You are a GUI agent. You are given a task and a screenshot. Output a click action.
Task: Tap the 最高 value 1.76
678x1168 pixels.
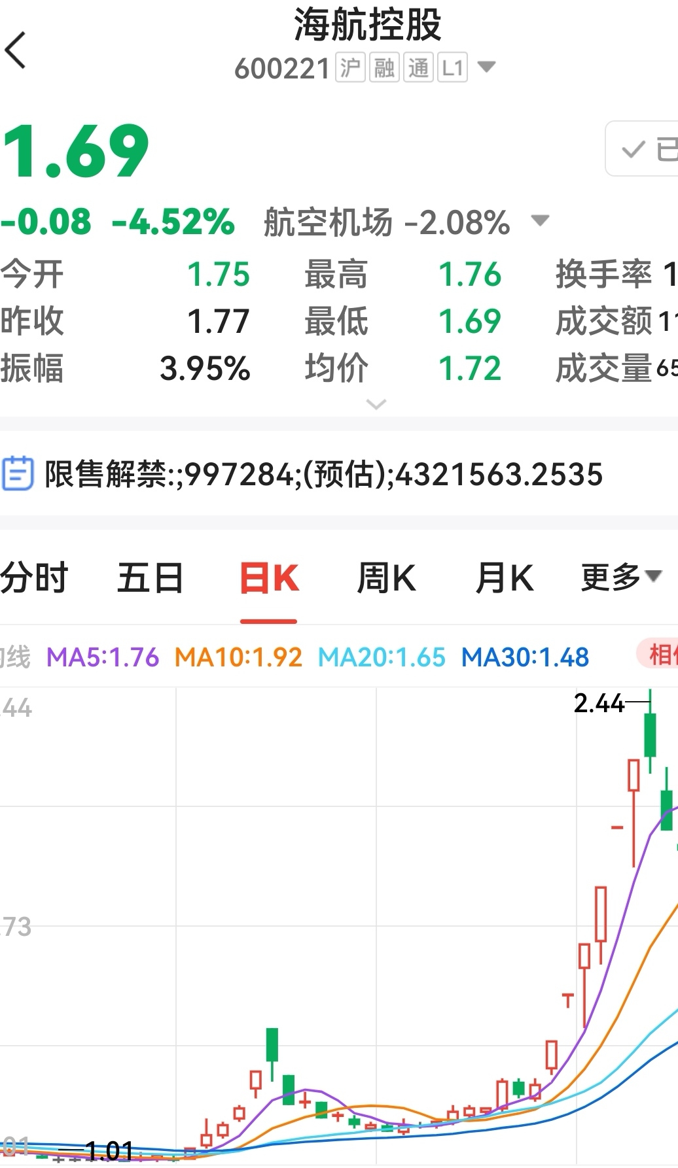[x=470, y=274]
